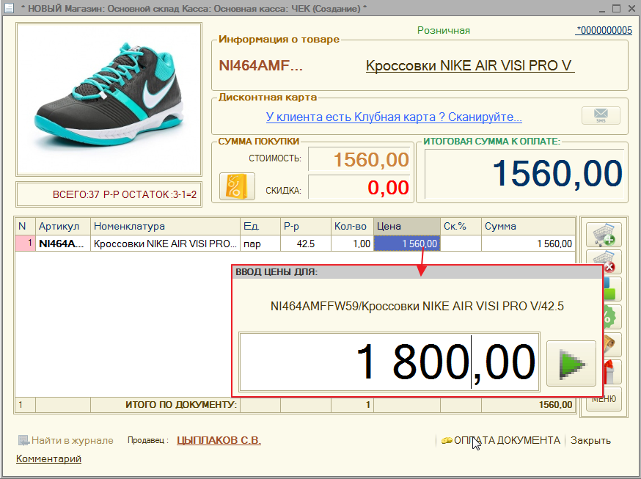Image resolution: width=641 pixels, height=479 pixels.
Task: Click the Закрыть button
Action: [590, 440]
